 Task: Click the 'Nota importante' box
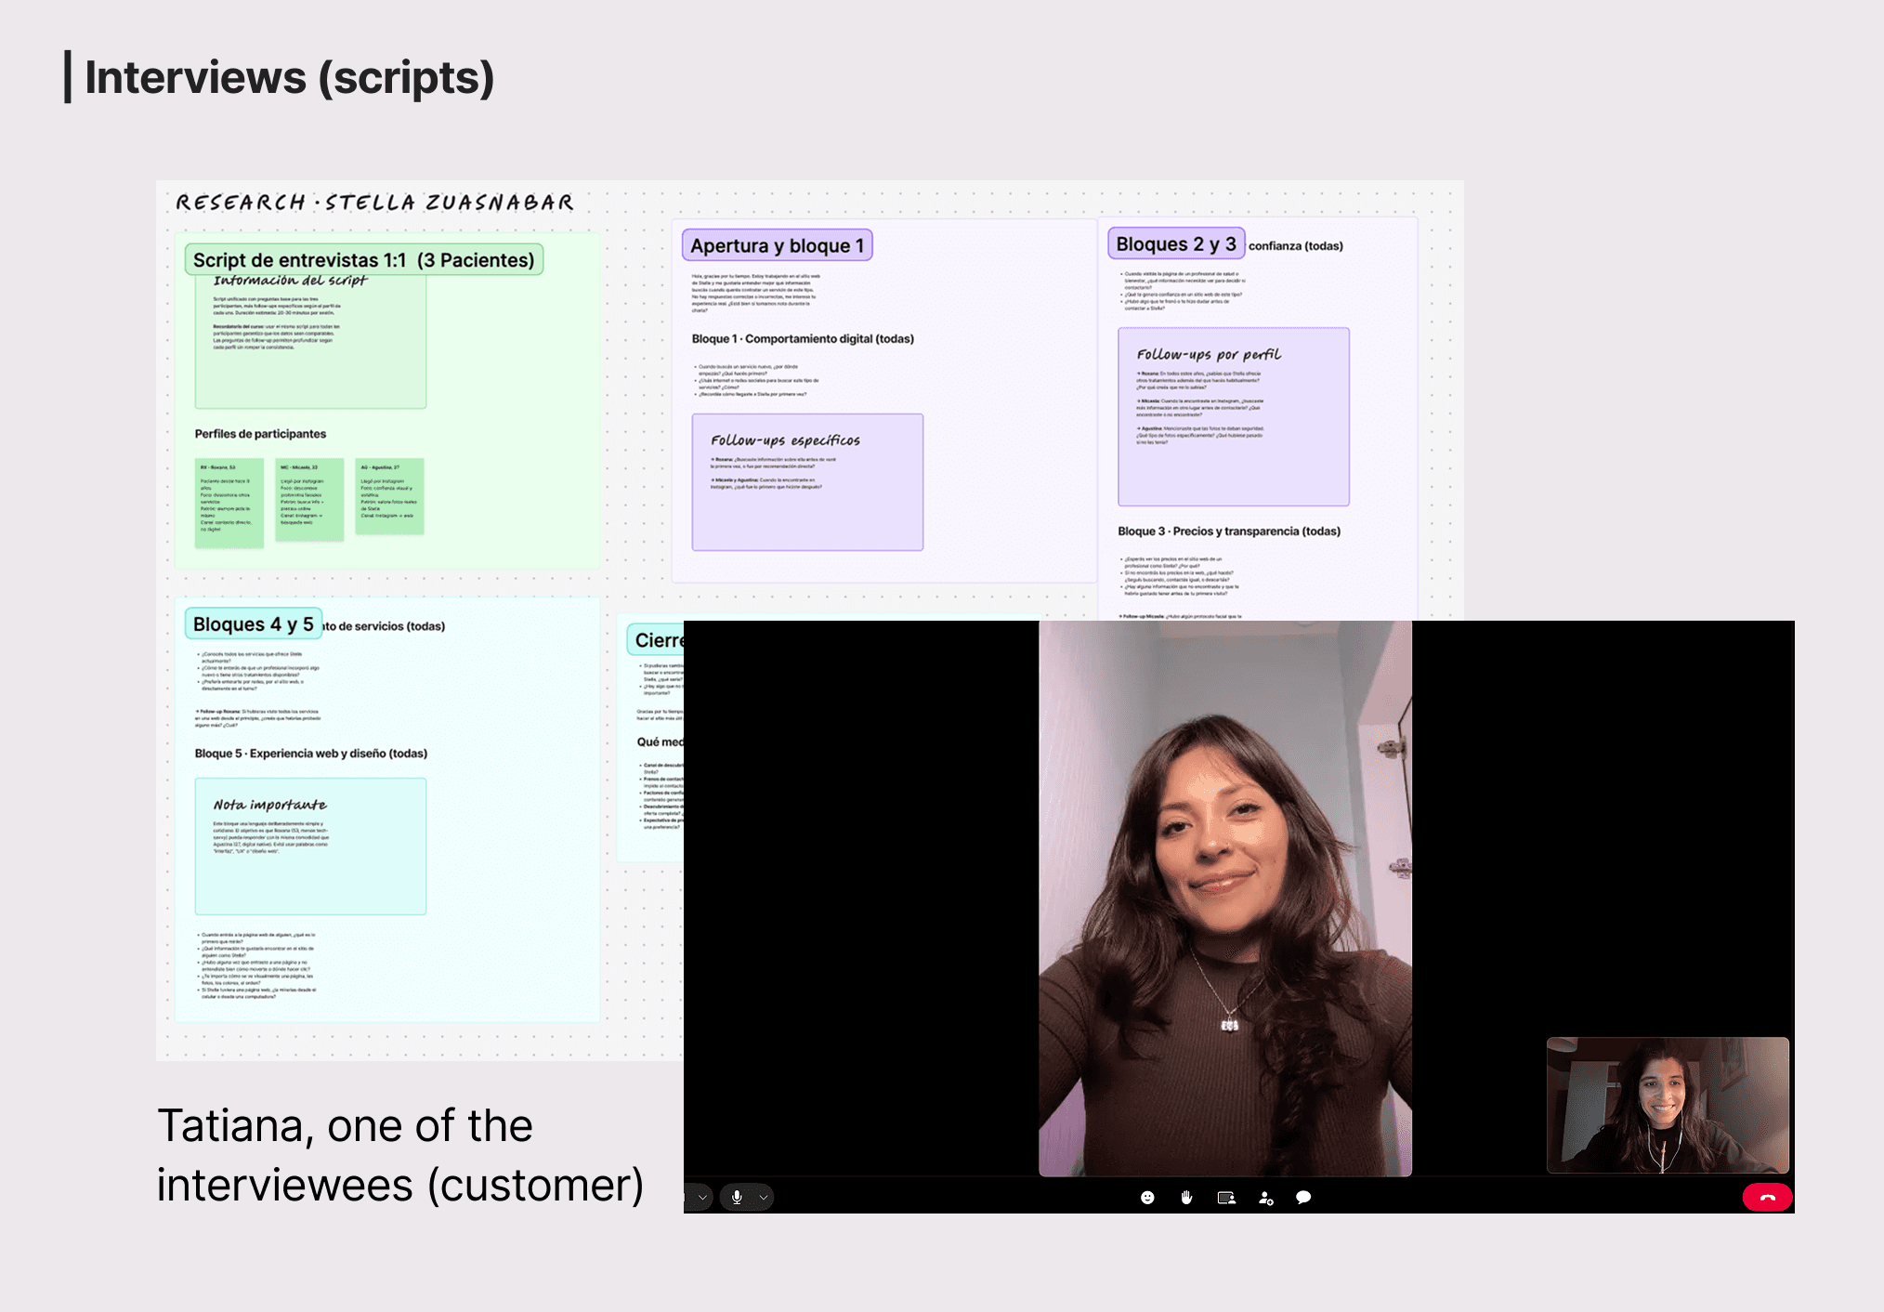click(x=310, y=846)
